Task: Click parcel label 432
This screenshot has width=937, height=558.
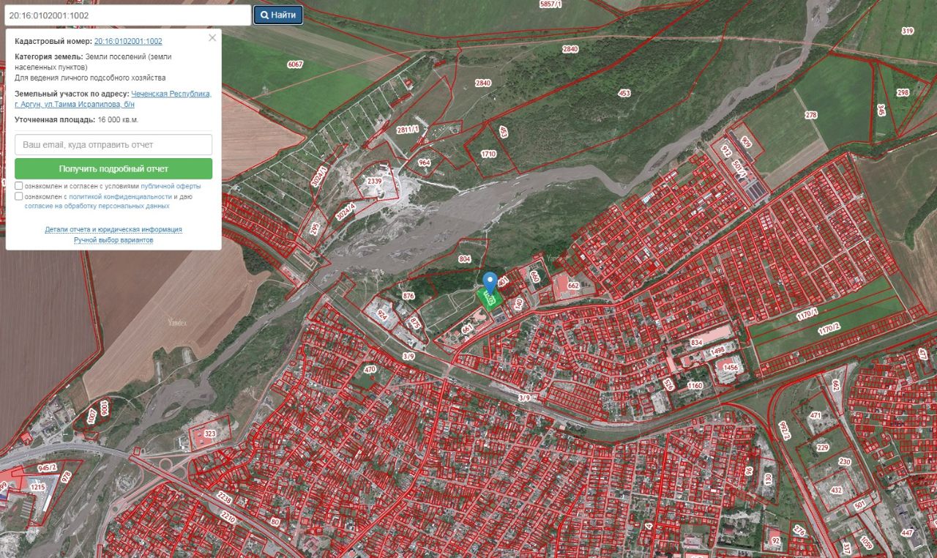Action: (837, 490)
